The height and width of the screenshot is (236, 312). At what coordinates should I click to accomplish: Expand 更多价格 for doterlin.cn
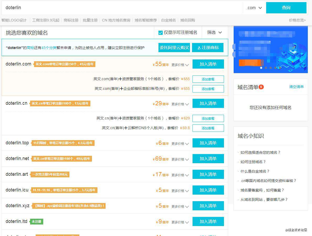[x=180, y=104]
